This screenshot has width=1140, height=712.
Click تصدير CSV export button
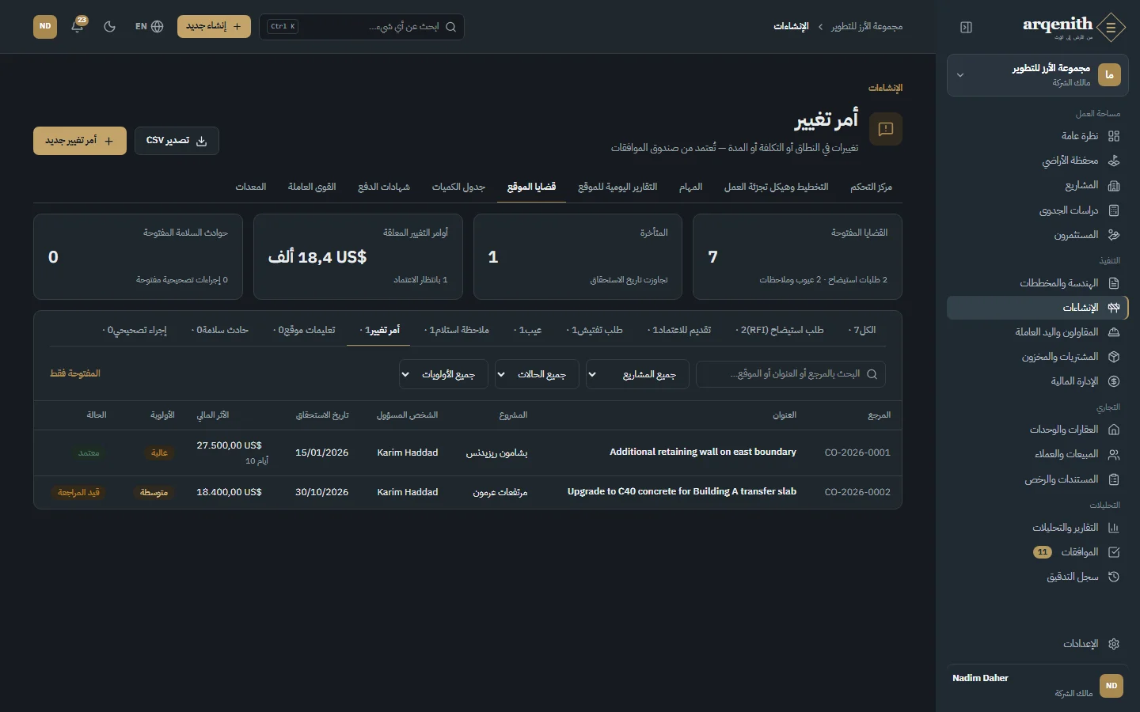[177, 141]
